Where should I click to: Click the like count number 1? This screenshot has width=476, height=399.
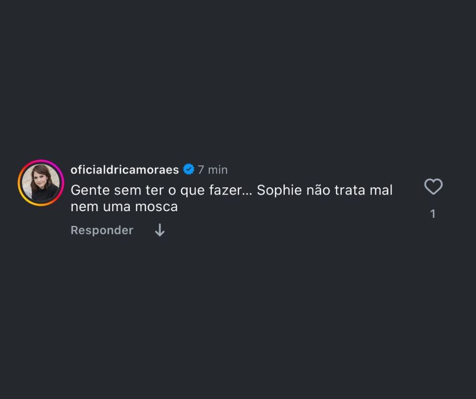point(433,214)
